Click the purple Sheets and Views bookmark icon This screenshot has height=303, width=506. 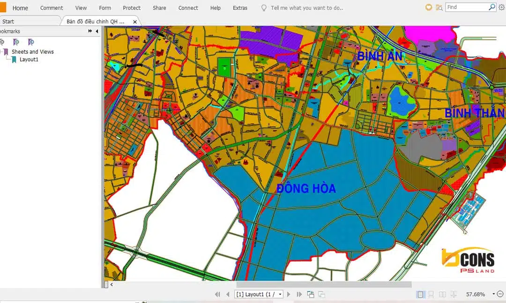click(6, 51)
